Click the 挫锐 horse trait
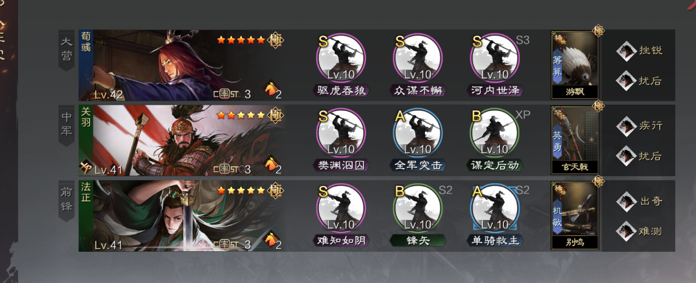The width and height of the screenshot is (696, 283). pyautogui.click(x=639, y=50)
